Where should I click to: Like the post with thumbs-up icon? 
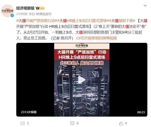click(x=121, y=123)
